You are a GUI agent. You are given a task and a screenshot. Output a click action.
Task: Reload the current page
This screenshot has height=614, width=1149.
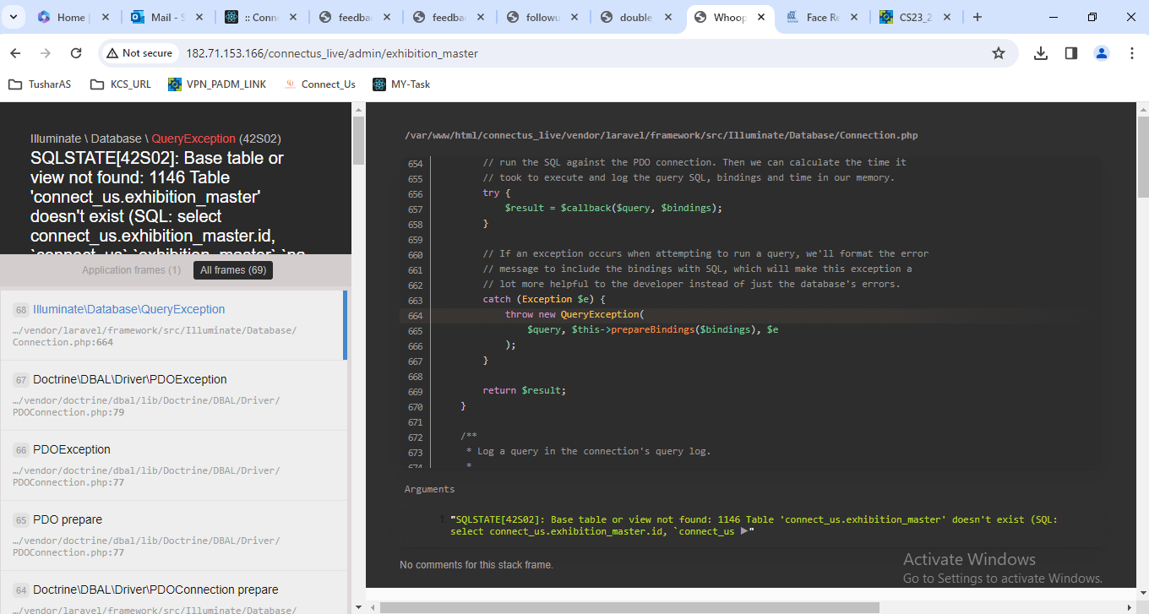pyautogui.click(x=76, y=53)
